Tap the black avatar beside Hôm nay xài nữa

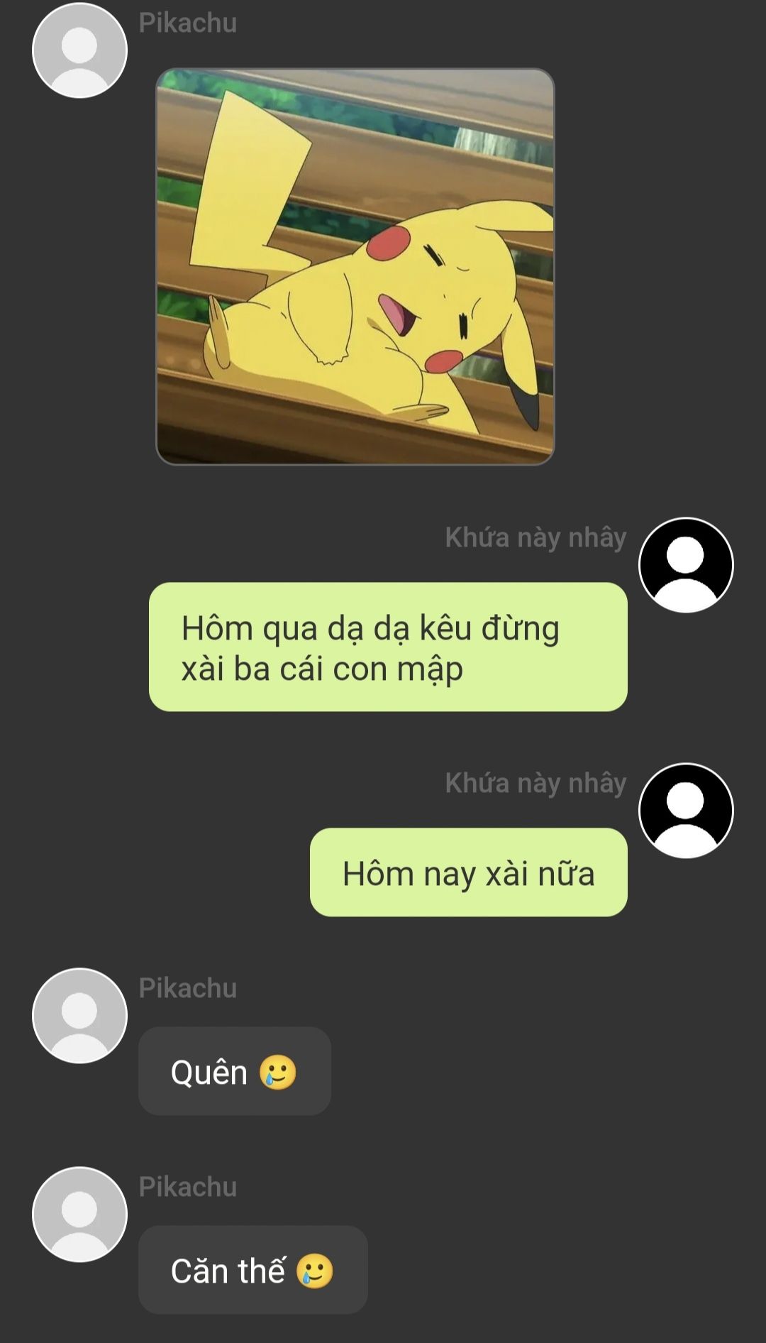point(686,811)
